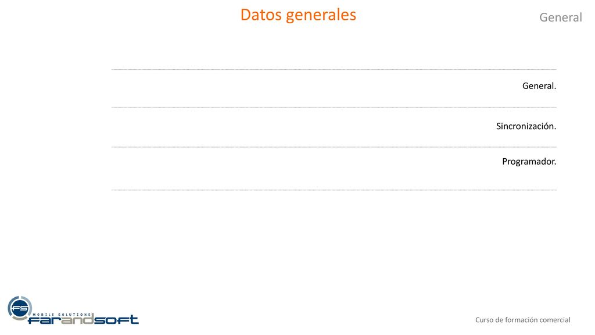Select the word 'comercial' in the footer
Image resolution: width=595 pixels, height=335 pixels.
click(x=555, y=320)
